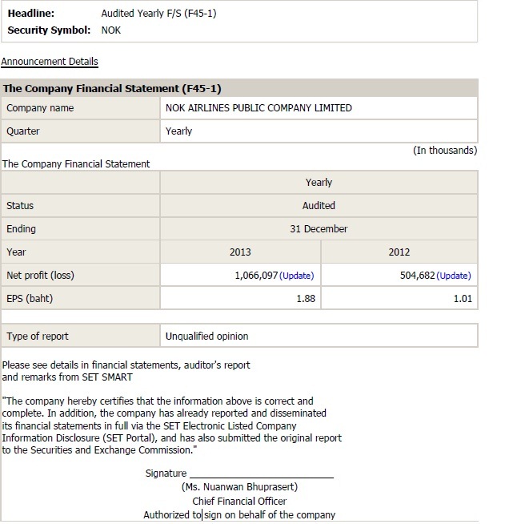
Task: Click the 2013 year column header
Action: [240, 252]
